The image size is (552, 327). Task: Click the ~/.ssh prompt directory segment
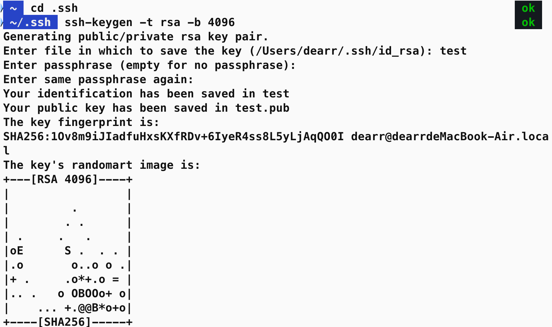(x=30, y=22)
